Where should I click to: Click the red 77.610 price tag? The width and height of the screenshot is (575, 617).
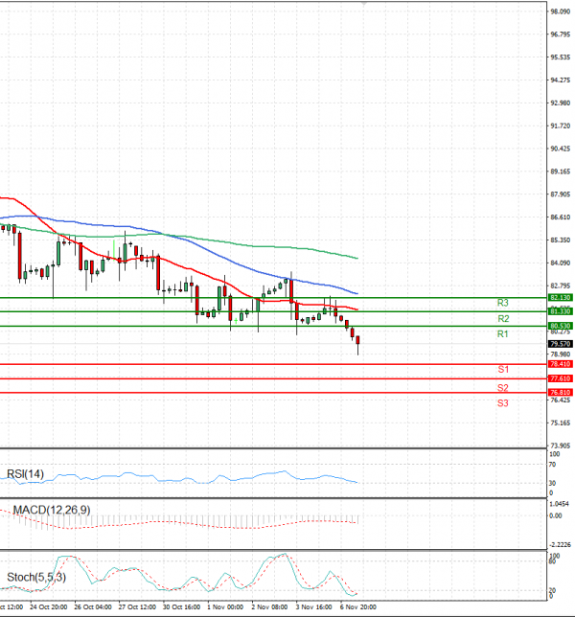point(561,378)
